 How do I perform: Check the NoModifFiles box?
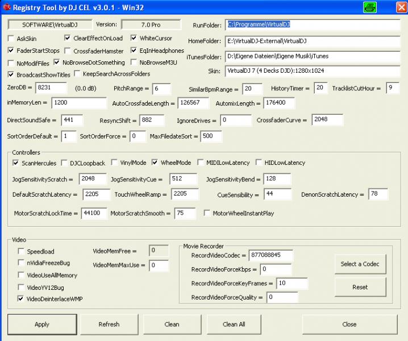11,63
